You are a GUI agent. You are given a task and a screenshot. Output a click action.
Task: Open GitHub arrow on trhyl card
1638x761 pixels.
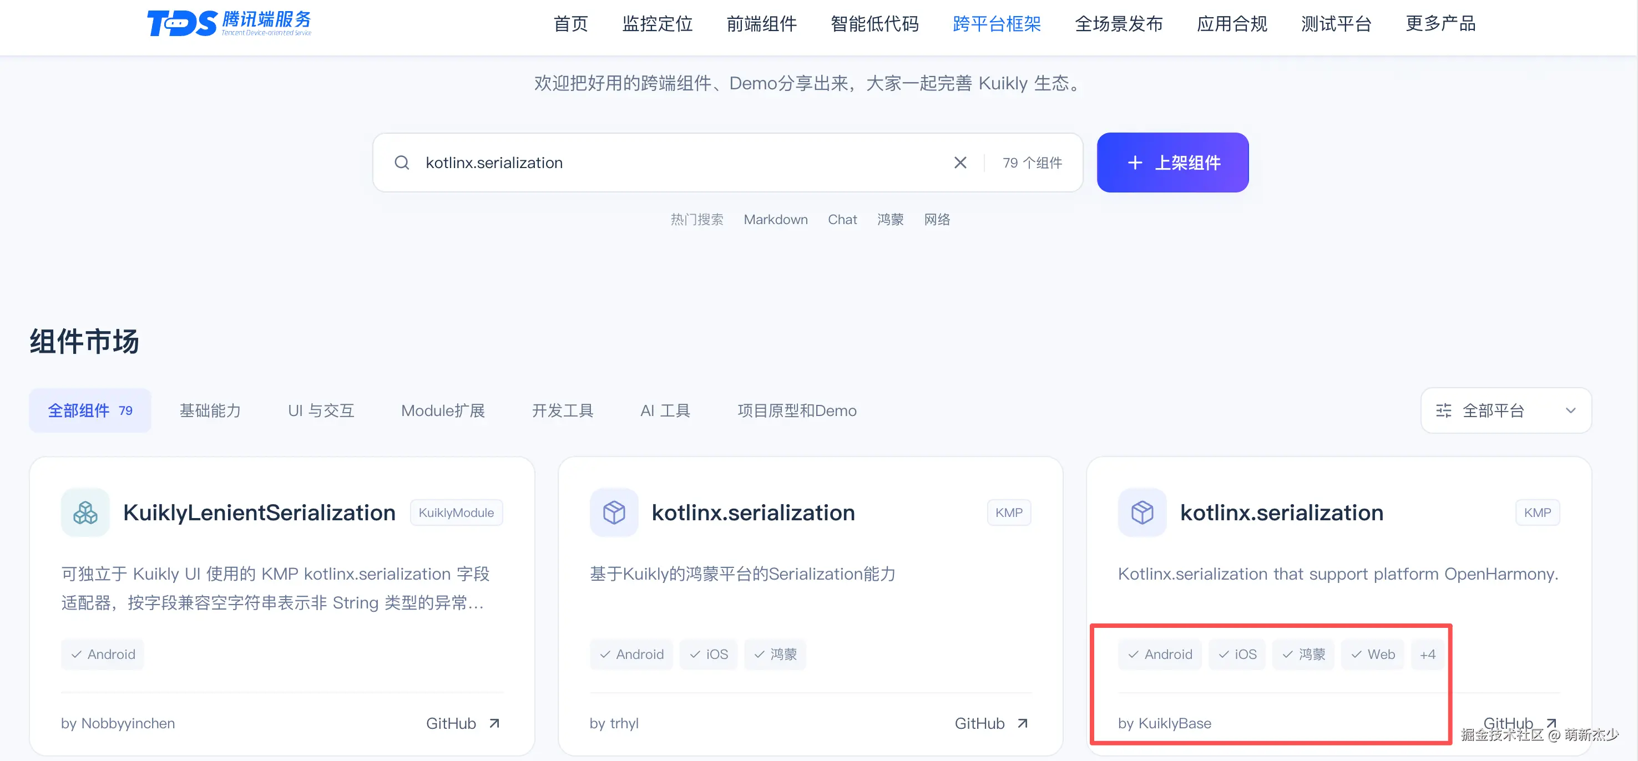[x=1023, y=723]
